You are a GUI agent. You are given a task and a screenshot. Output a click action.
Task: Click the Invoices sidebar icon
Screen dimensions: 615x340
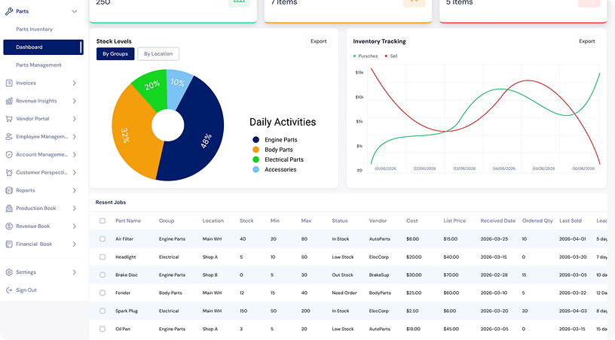pyautogui.click(x=9, y=83)
